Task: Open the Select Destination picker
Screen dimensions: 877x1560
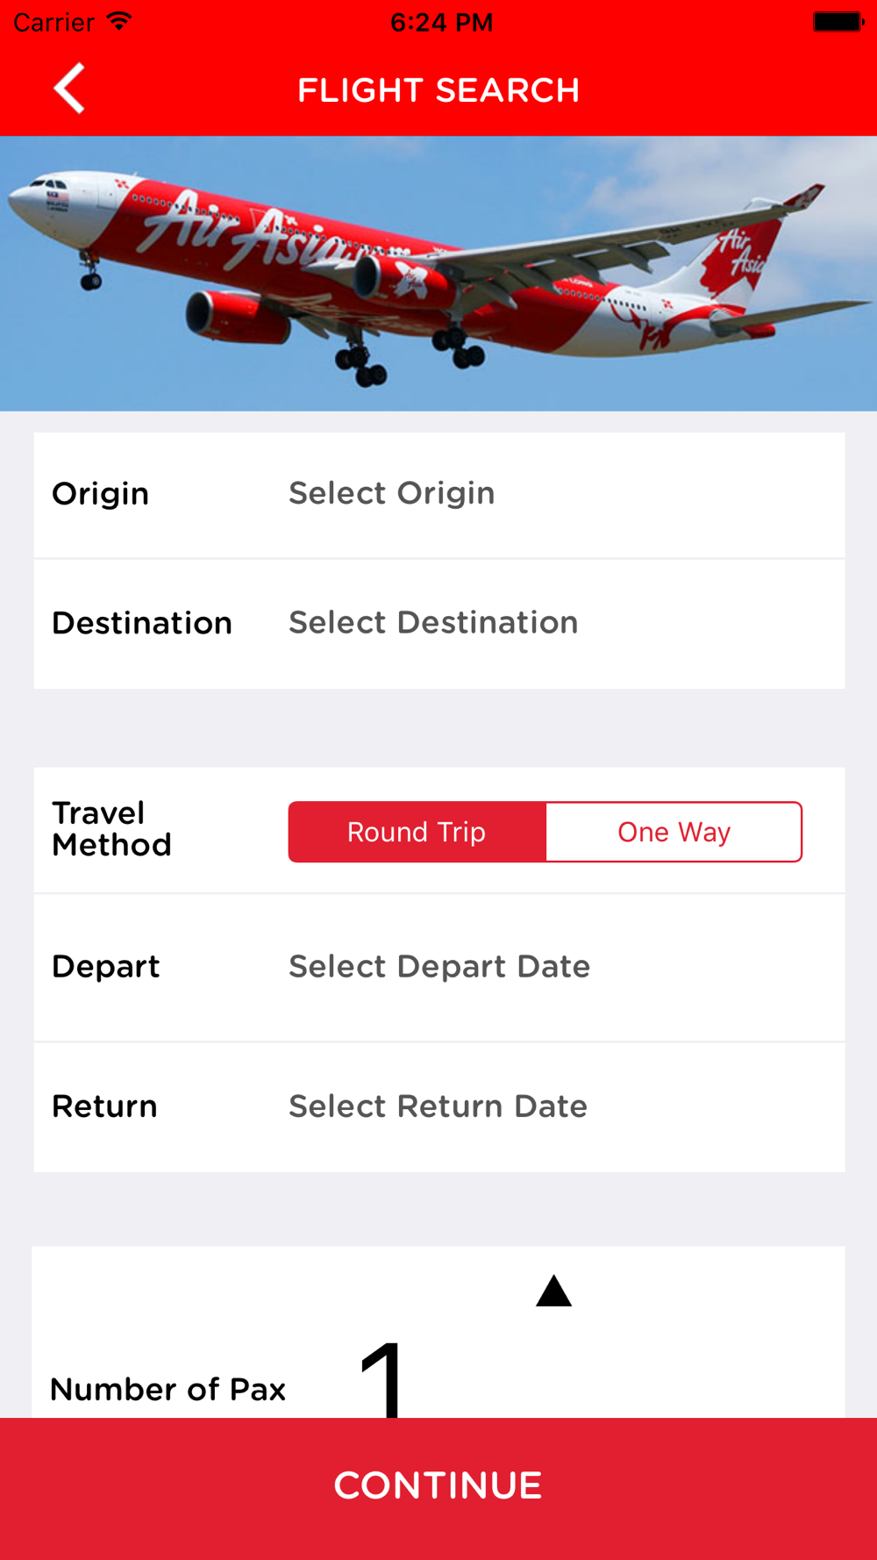Action: point(433,623)
